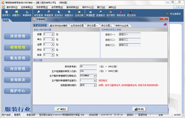Click 单据审核 toolbar icon
The height and width of the screenshot is (118, 185).
pyautogui.click(x=27, y=14)
